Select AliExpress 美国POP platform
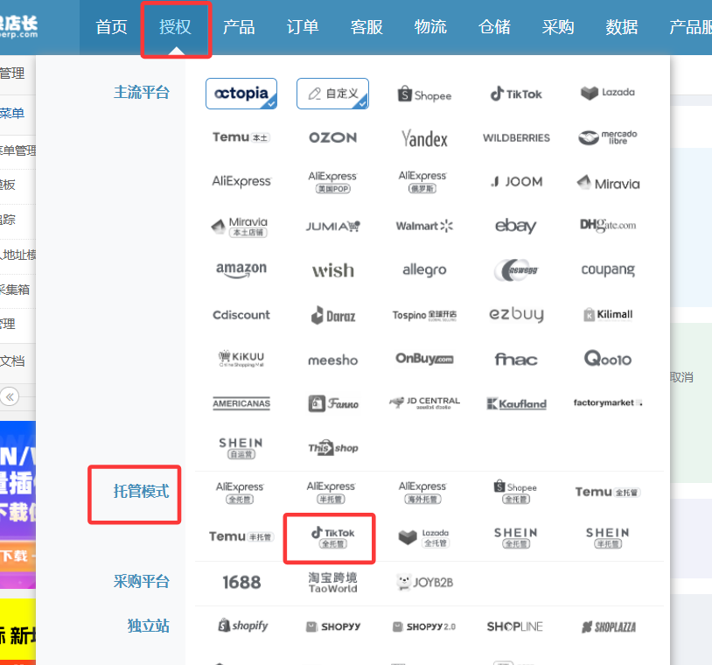Image resolution: width=712 pixels, height=665 pixels. [333, 182]
